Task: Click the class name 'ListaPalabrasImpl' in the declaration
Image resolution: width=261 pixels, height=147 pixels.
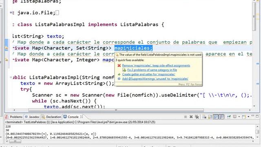Action: (x=60, y=24)
